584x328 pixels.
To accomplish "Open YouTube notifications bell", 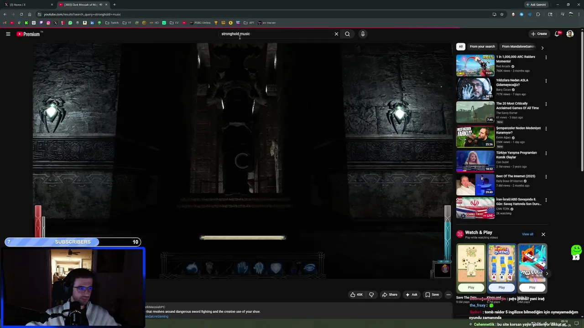I will [557, 34].
